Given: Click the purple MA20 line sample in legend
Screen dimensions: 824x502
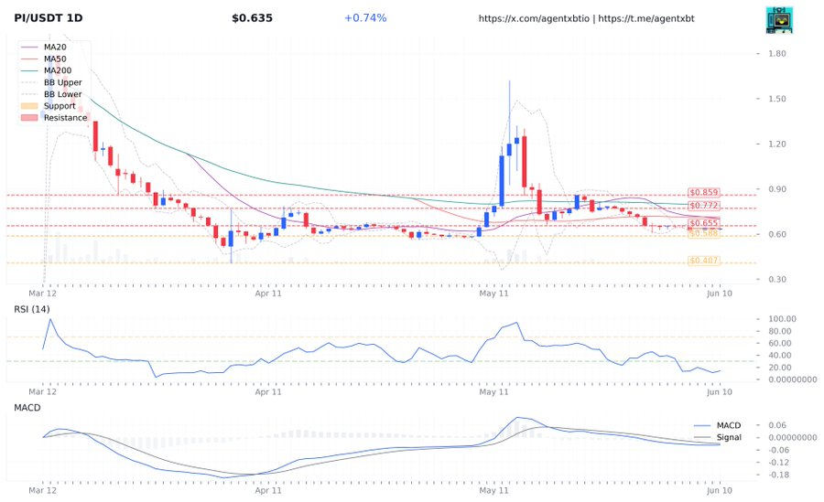Looking at the screenshot, I should pyautogui.click(x=29, y=48).
